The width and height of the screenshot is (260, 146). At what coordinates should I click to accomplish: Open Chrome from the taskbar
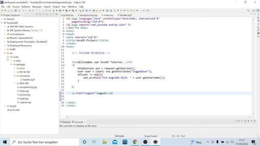135,142
